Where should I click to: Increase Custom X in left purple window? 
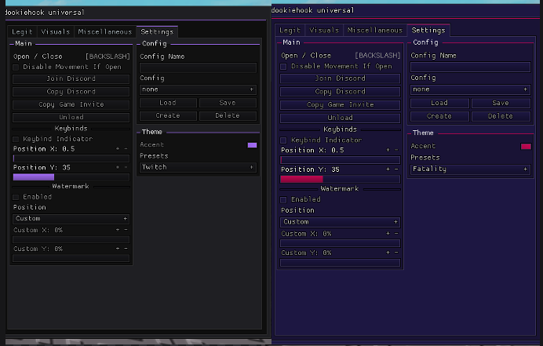click(x=118, y=230)
